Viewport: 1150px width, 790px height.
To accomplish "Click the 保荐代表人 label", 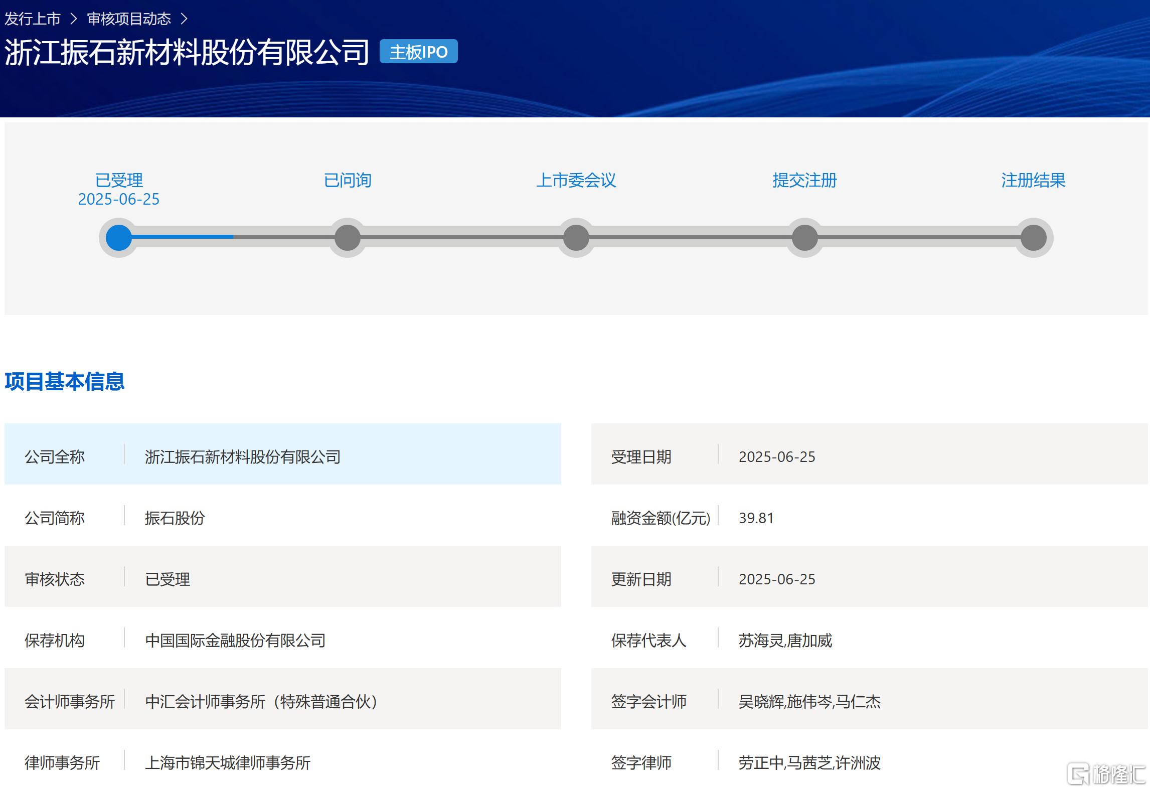I will point(648,640).
